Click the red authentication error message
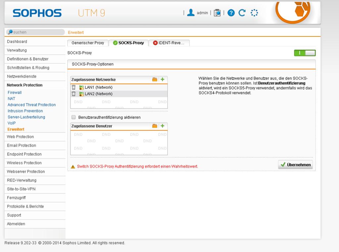Screen dimensions: 339x252 [137, 166]
